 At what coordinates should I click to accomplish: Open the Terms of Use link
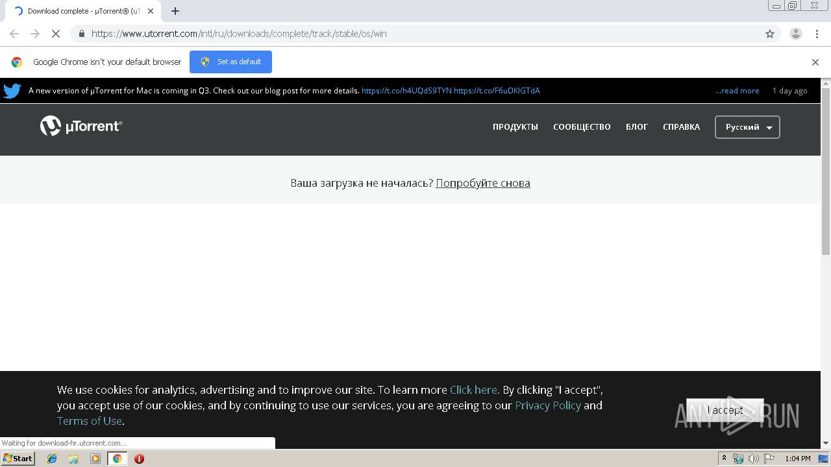pos(90,421)
